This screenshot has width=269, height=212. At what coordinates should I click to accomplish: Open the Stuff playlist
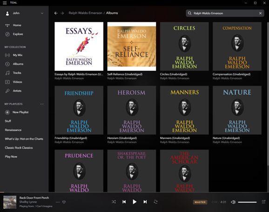[8, 121]
